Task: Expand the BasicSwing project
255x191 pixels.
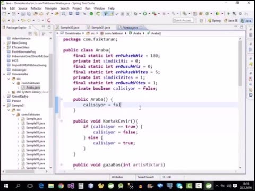Action: tap(4, 43)
